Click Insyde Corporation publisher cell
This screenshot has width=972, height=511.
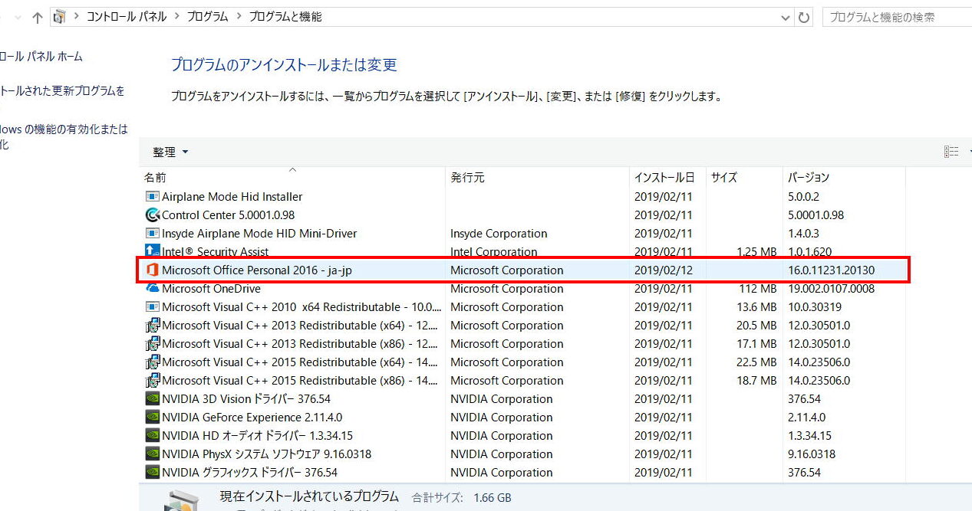pyautogui.click(x=499, y=234)
